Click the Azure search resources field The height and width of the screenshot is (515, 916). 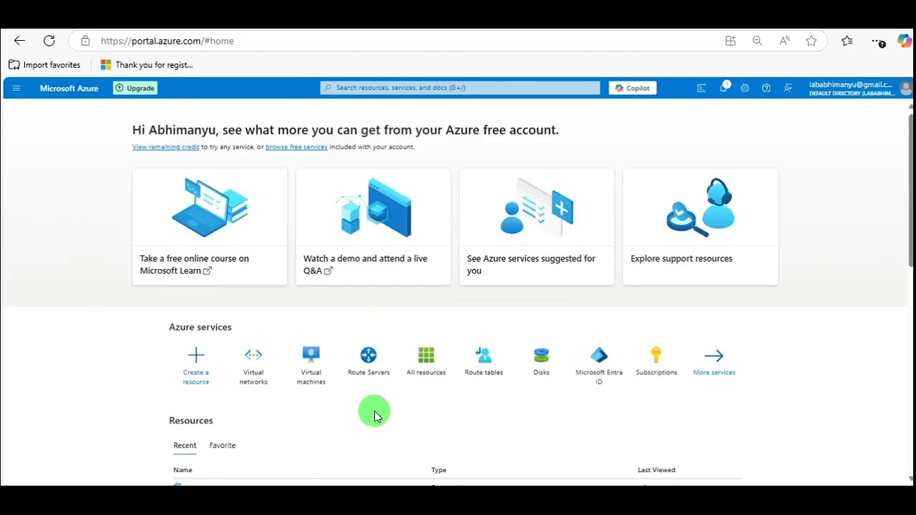(460, 88)
